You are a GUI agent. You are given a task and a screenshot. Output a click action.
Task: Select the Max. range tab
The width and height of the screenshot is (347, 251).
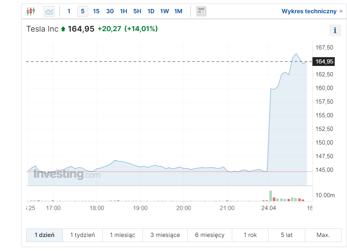pyautogui.click(x=323, y=235)
